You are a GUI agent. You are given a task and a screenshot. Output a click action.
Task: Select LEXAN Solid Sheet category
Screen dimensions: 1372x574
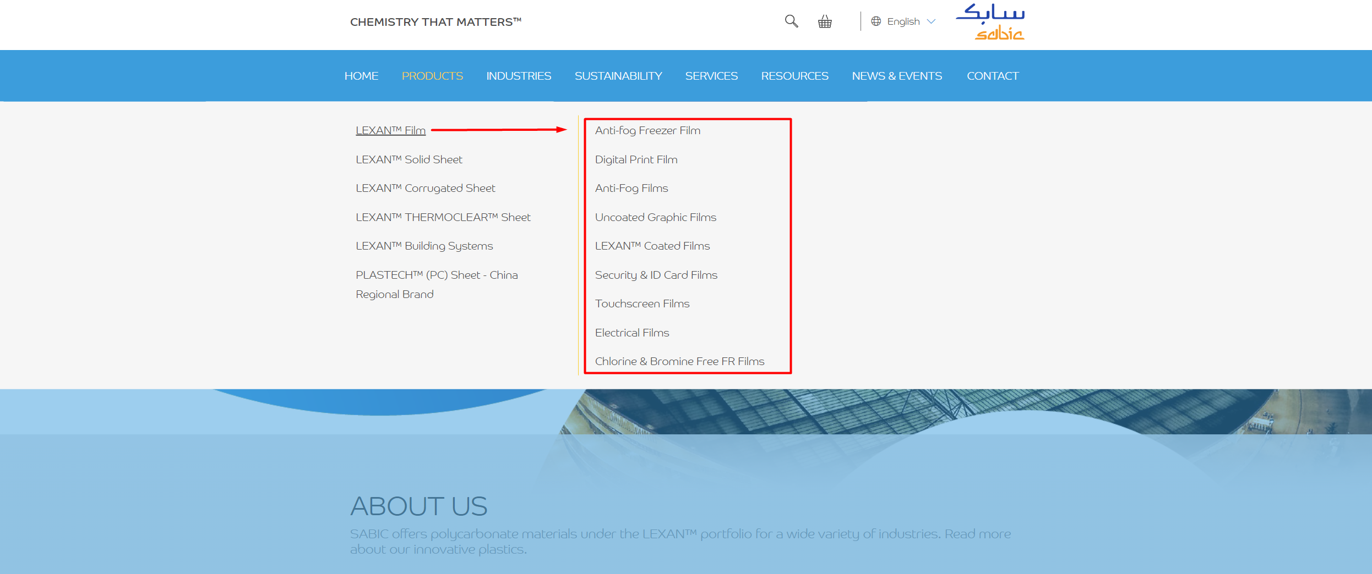click(409, 159)
